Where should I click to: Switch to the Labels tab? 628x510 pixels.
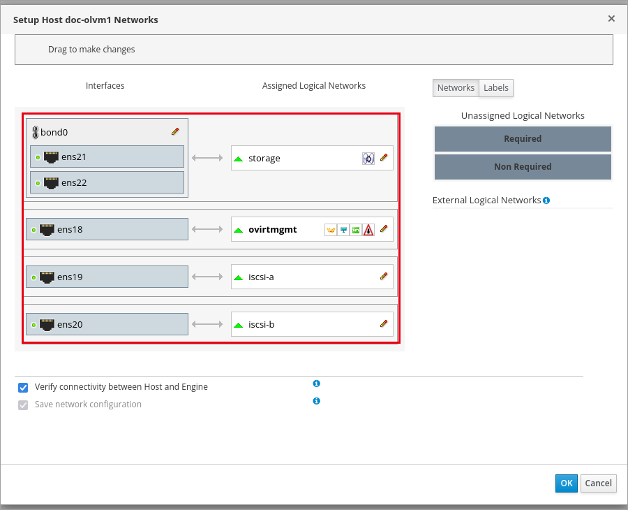coord(496,88)
